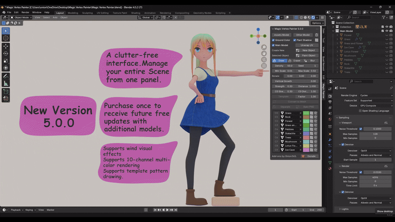Open the Device dropdown showing GPU Compute
395x222 pixels.
pyautogui.click(x=376, y=106)
